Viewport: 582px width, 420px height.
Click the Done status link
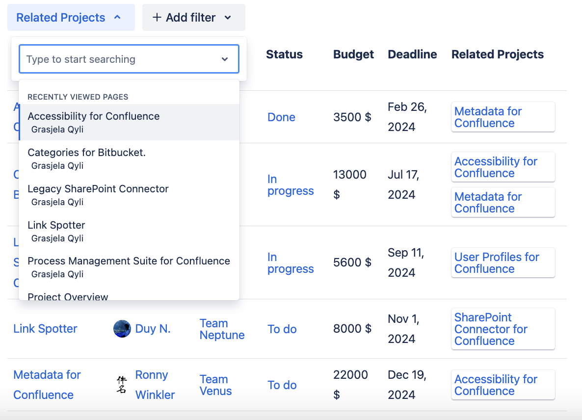(281, 117)
